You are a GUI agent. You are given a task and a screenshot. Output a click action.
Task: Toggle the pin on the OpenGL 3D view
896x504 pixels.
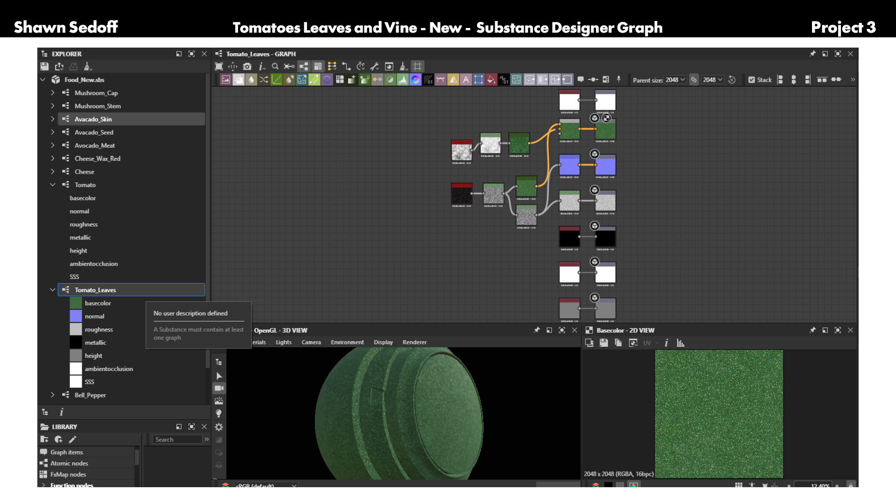(x=537, y=330)
